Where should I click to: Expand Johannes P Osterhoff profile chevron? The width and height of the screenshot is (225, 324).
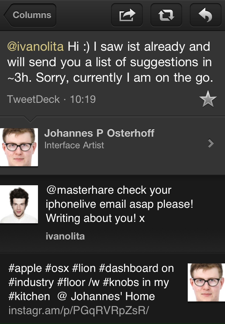click(x=211, y=143)
